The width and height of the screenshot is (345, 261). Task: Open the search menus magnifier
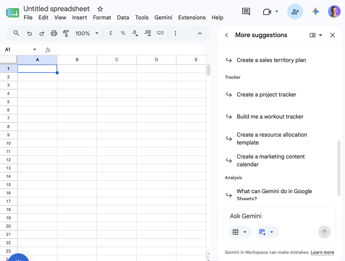coord(16,33)
